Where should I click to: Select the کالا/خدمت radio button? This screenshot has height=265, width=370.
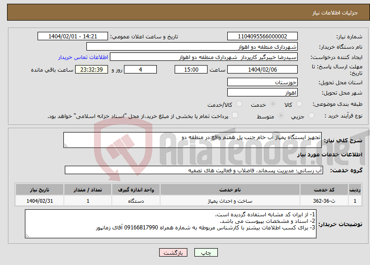[x=239, y=104]
